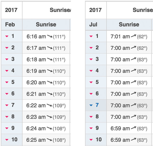Click the Feb 5 sunrise direction arrow icon
The width and height of the screenshot is (153, 146).
tap(49, 83)
